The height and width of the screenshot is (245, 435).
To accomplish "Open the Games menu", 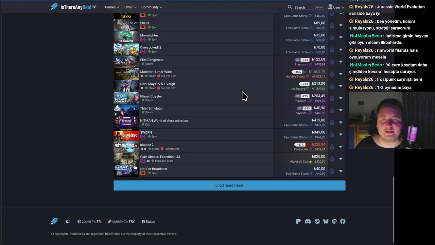I will [x=112, y=7].
